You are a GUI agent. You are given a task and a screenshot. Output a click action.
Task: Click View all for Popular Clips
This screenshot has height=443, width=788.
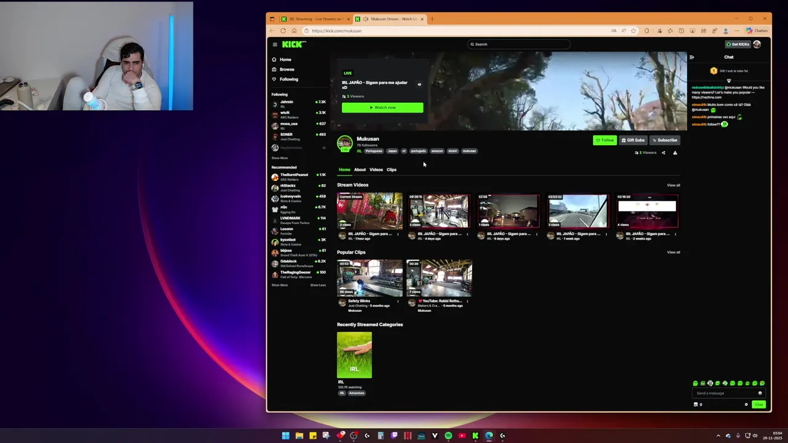[673, 252]
